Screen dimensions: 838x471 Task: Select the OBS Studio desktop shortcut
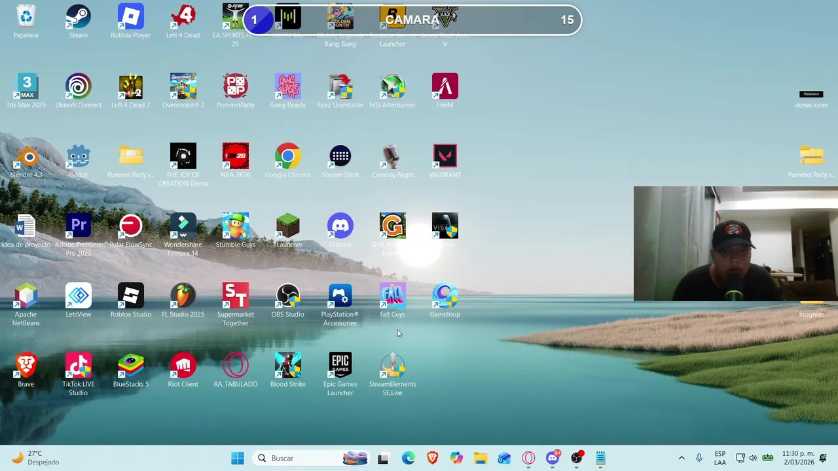288,301
